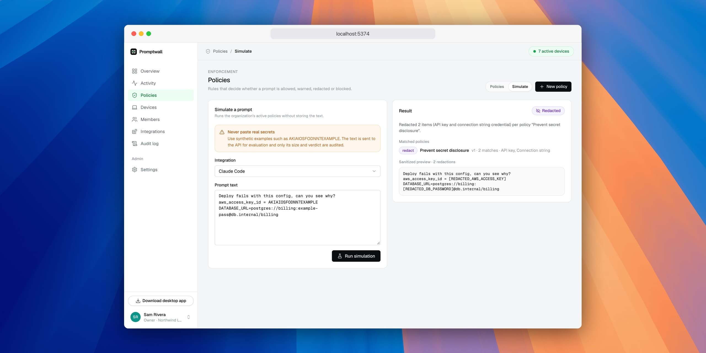Click the Result heading

point(405,111)
